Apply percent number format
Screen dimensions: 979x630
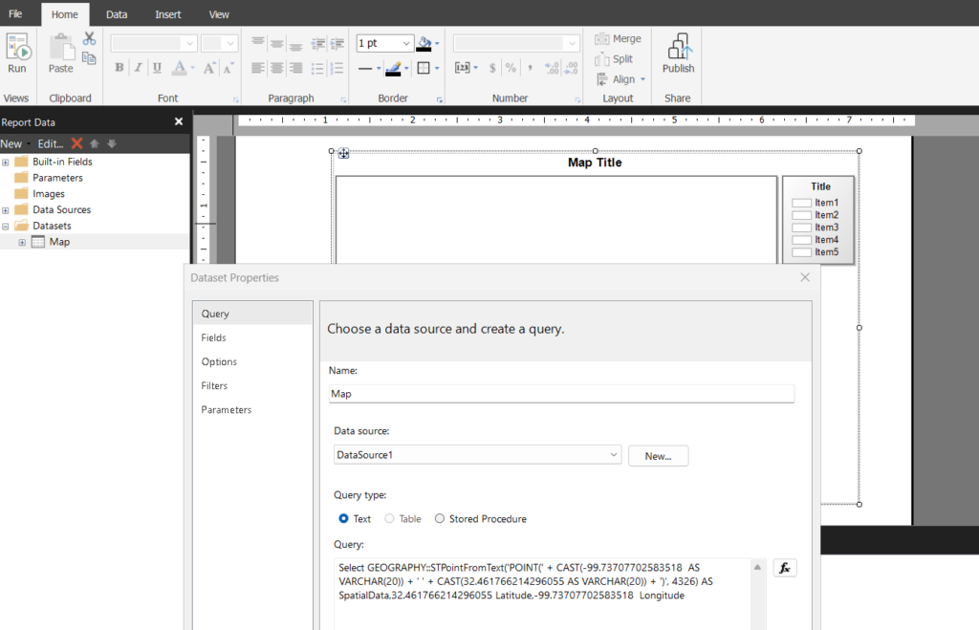pyautogui.click(x=511, y=68)
